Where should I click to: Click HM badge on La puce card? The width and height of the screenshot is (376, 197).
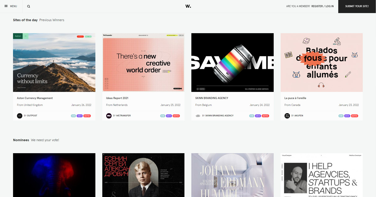tap(341, 116)
